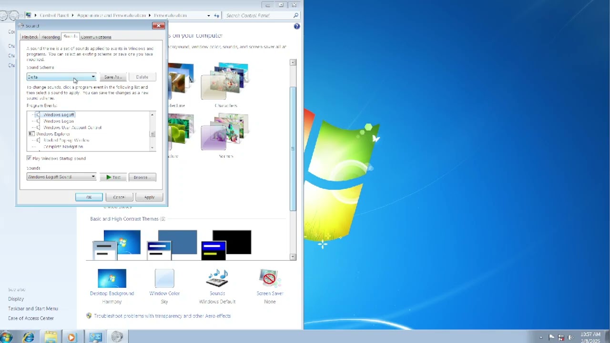Open Internet Explorer from the taskbar
This screenshot has width=610, height=343.
click(29, 337)
